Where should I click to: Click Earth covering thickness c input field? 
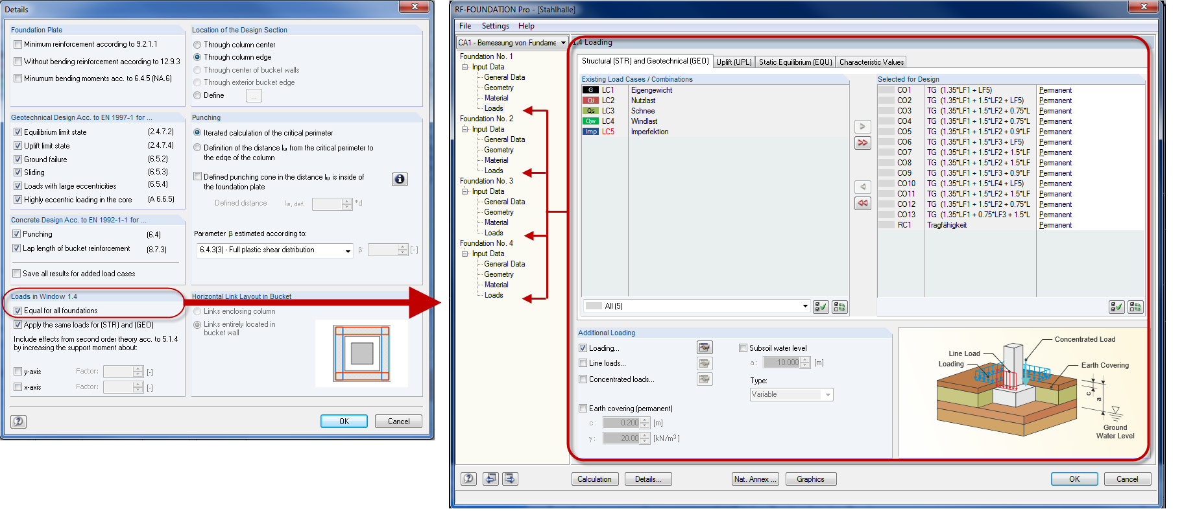point(621,423)
